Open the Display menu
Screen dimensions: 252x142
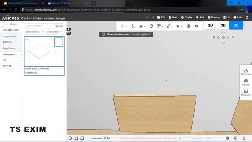pyautogui.click(x=186, y=17)
